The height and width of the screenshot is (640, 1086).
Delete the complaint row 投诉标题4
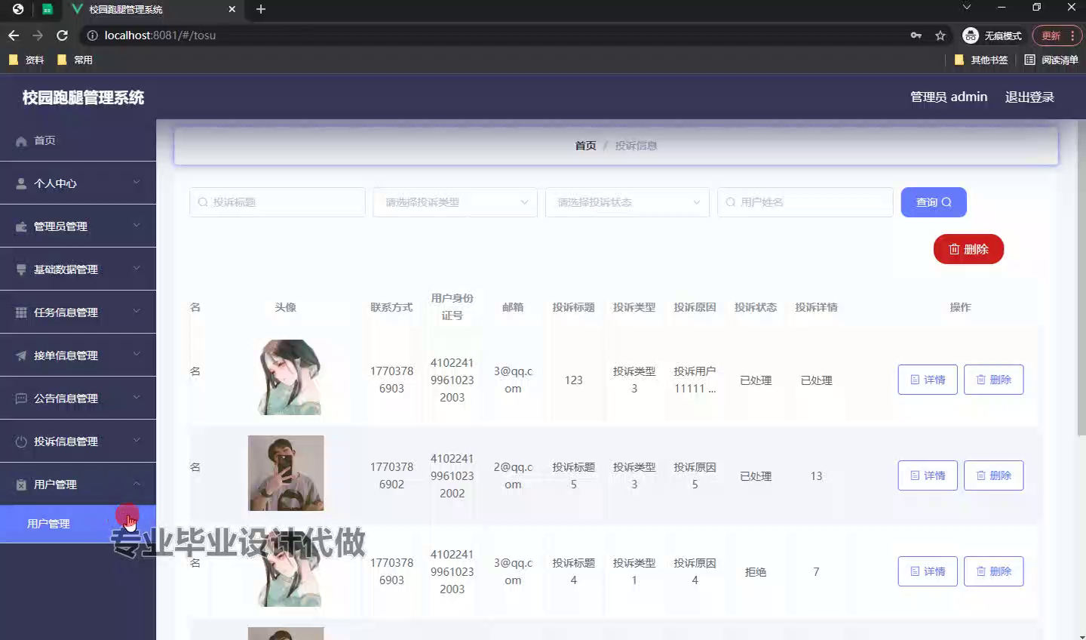tap(993, 571)
